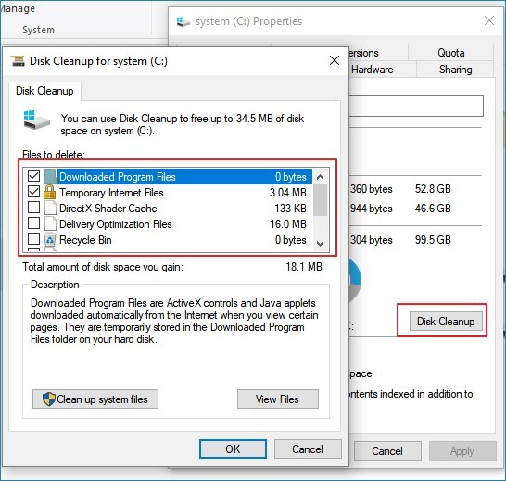Confirm cleanup with the OK button
This screenshot has height=481, width=506.
pos(233,449)
